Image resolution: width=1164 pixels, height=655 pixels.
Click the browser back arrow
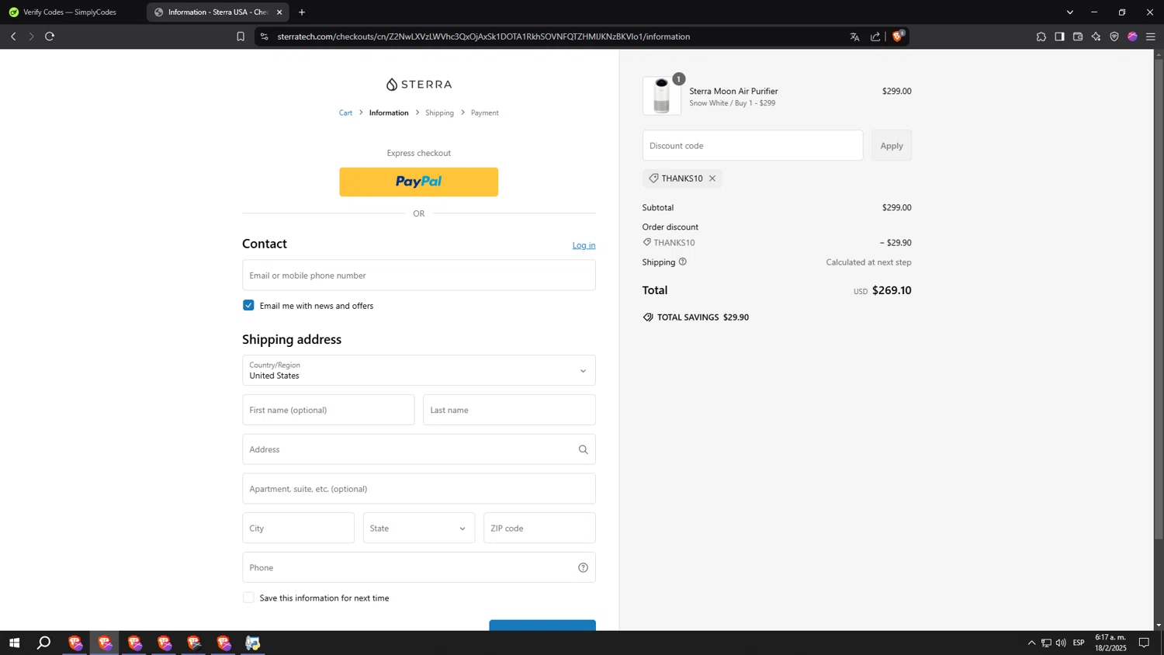point(13,36)
